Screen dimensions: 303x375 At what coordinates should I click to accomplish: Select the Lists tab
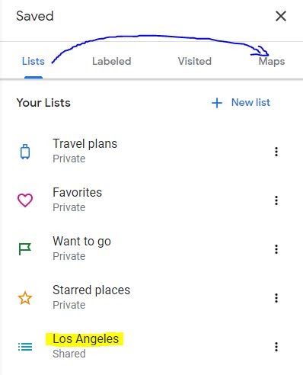(x=33, y=61)
